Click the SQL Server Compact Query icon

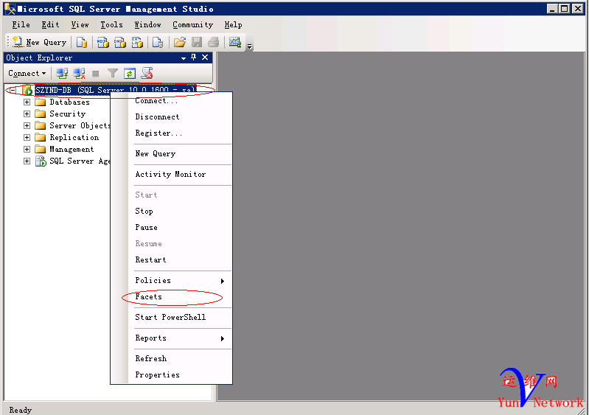click(158, 42)
